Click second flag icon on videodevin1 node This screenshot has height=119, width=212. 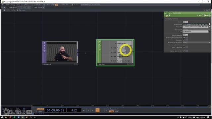[44, 46]
